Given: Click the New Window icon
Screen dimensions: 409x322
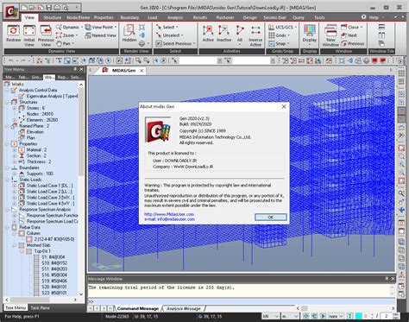Looking at the screenshot, I should click(x=330, y=35).
